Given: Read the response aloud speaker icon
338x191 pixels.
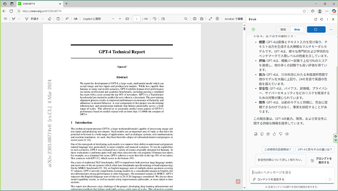Looking at the screenshot, I should point(287,134).
